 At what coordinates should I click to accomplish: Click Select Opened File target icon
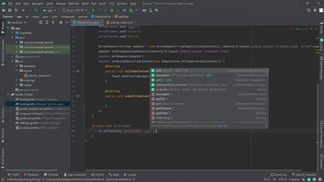pyautogui.click(x=40, y=22)
